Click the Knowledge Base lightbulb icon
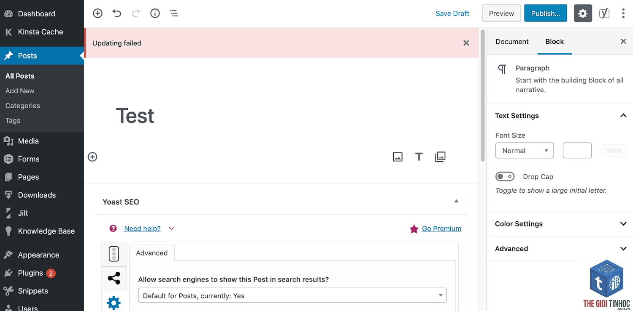This screenshot has height=311, width=633. click(8, 231)
